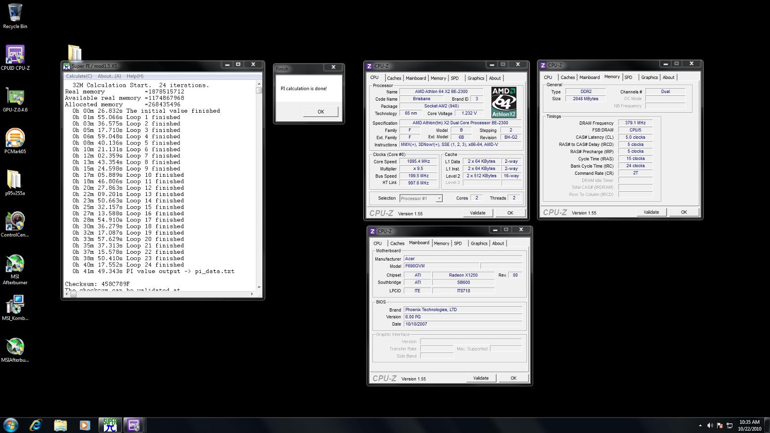Open MSIAfterburner installer desktop icon
The height and width of the screenshot is (433, 770).
tap(15, 350)
